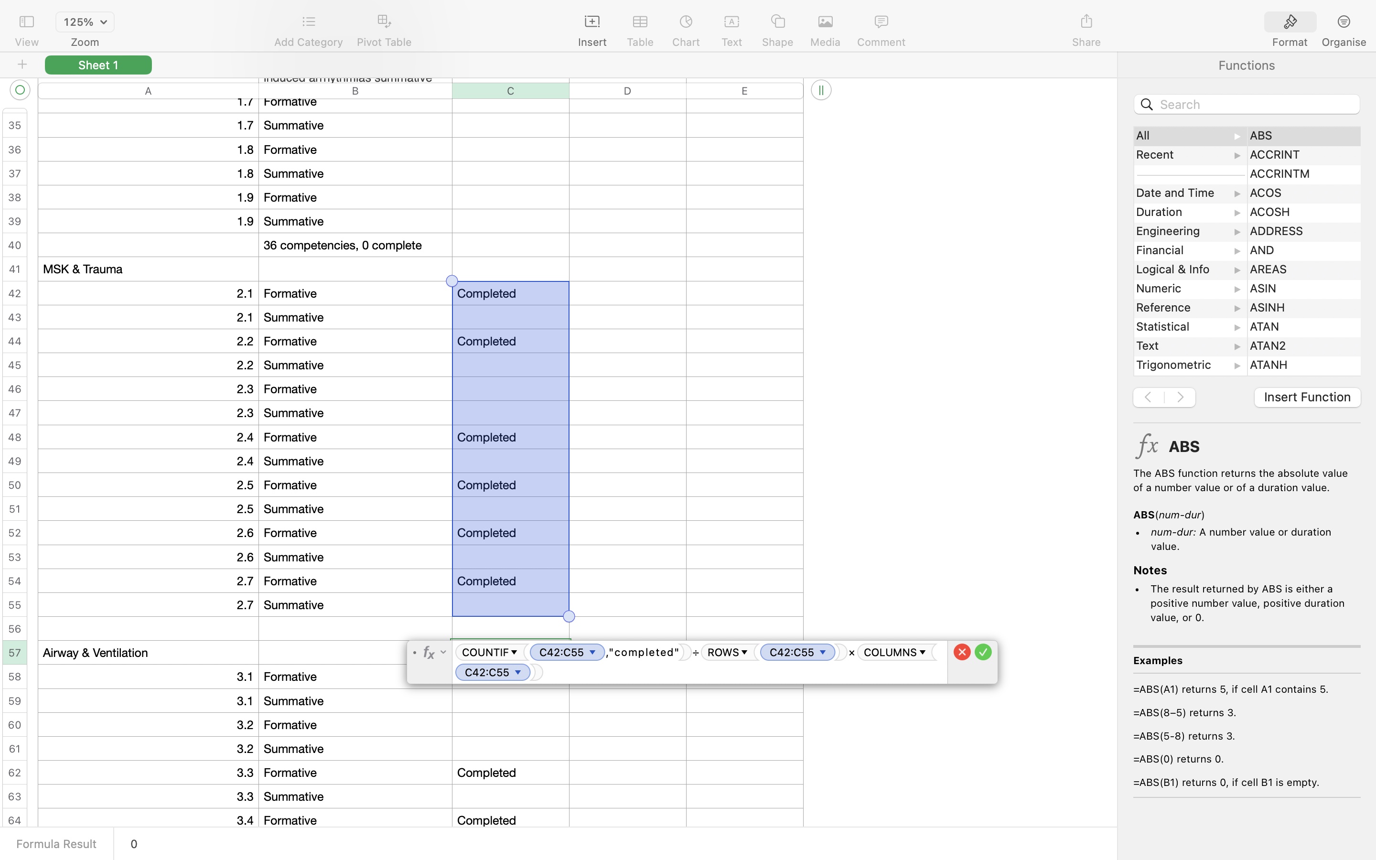Toggle the Format inspector panel
The height and width of the screenshot is (860, 1376).
click(1289, 22)
